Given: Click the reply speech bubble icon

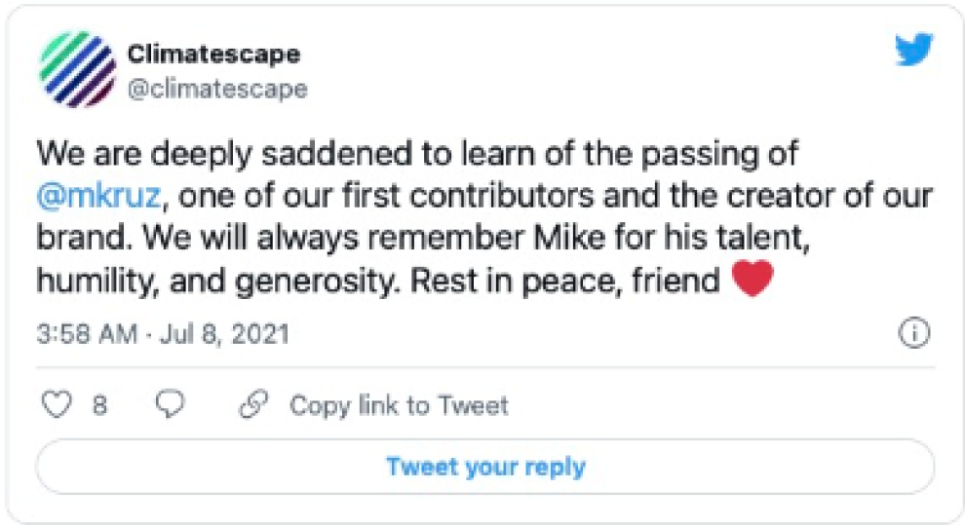Looking at the screenshot, I should point(172,405).
